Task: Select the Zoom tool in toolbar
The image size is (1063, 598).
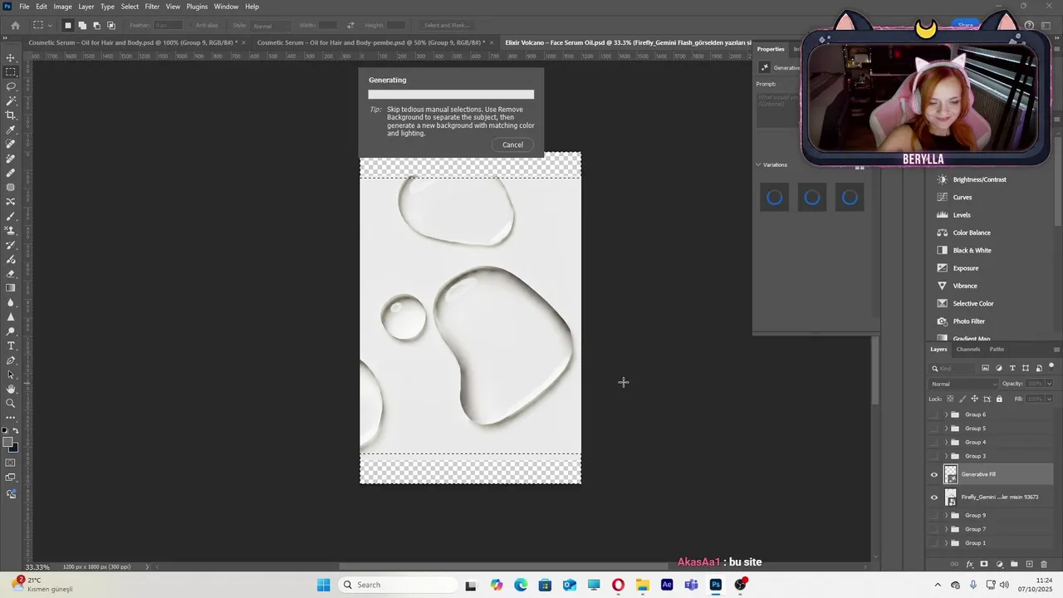Action: (11, 404)
